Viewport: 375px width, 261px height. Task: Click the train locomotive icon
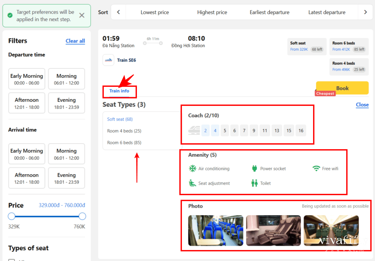click(194, 130)
